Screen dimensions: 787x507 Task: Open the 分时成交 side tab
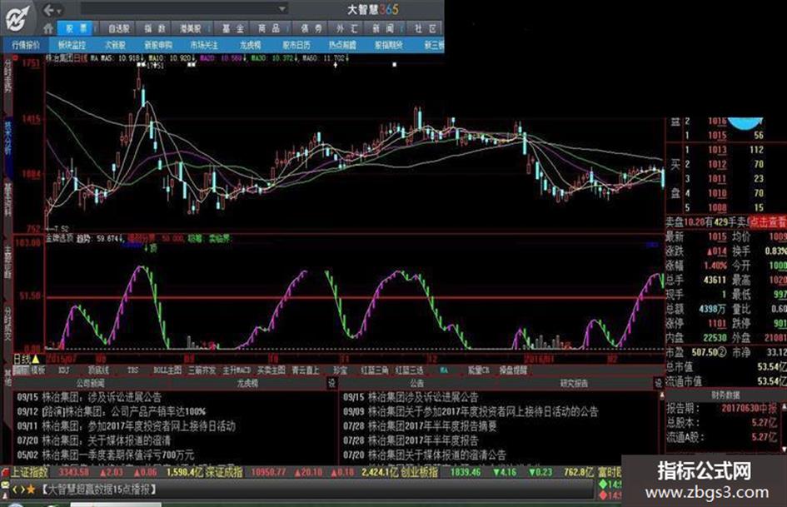pyautogui.click(x=7, y=325)
